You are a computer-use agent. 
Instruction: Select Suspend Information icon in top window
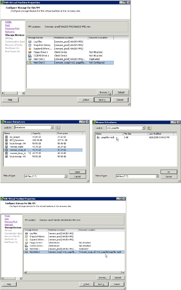click(x=30, y=48)
